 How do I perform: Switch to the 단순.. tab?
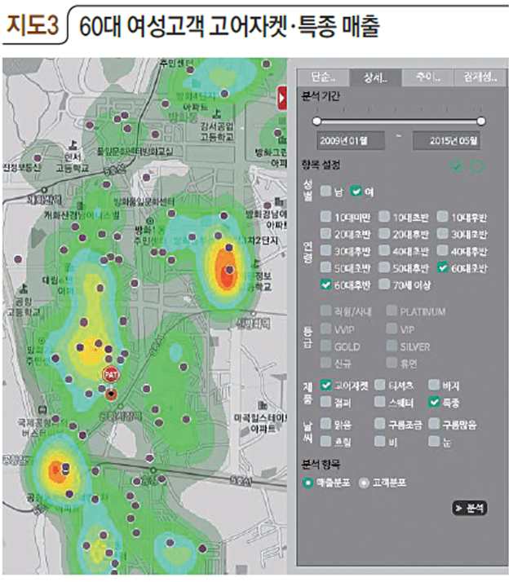tap(323, 77)
